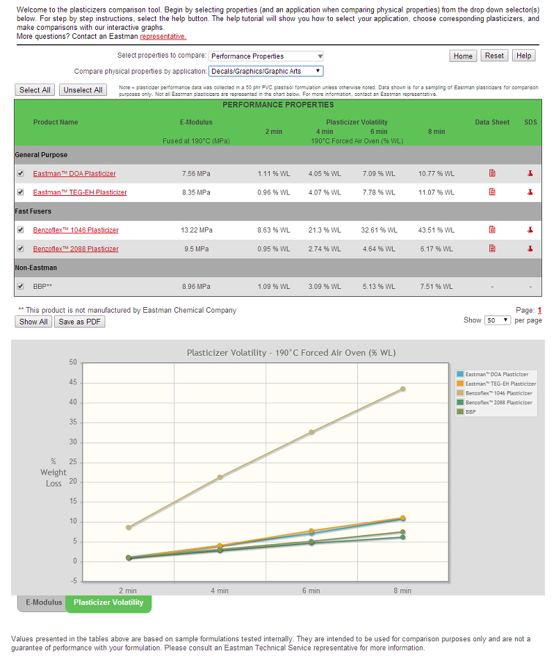556x658 pixels.
Task: Open the Help tutorial button
Action: click(x=523, y=56)
